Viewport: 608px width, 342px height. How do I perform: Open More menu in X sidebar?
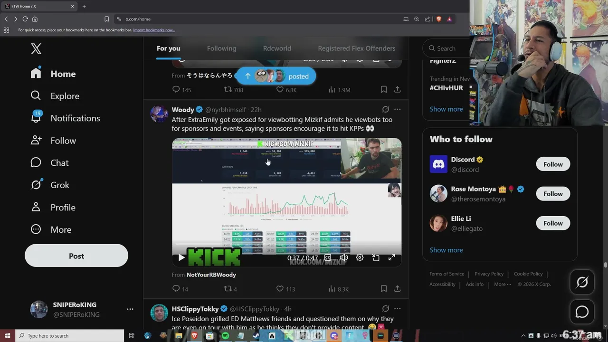pos(51,229)
